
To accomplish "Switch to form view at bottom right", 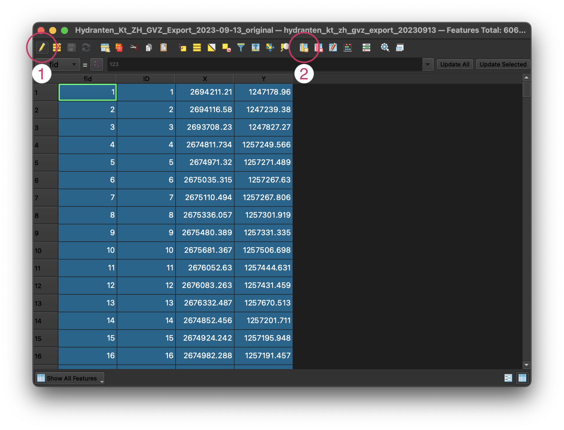I will click(508, 378).
